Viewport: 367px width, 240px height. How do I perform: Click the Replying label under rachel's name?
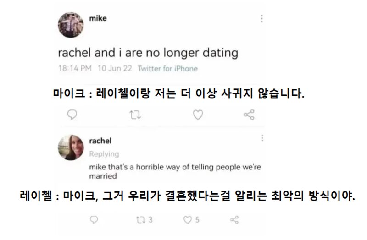click(x=104, y=154)
